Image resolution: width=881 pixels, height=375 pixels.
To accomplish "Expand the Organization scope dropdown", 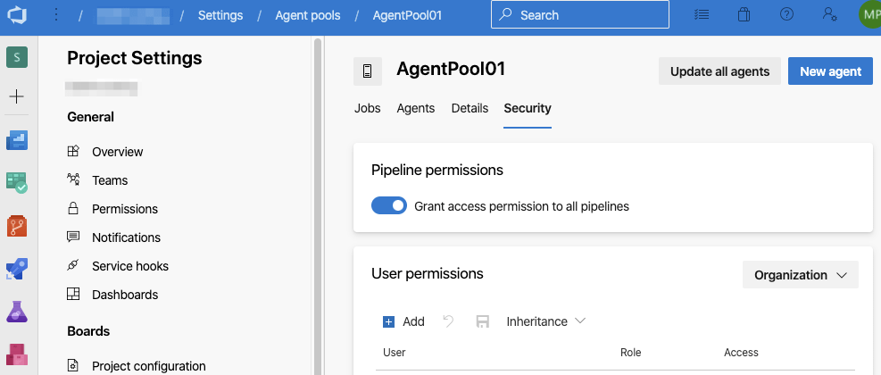I will tap(800, 275).
